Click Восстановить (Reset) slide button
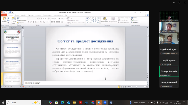Image resolution: width=188 pixels, height=105 pixels. tap(21, 20)
